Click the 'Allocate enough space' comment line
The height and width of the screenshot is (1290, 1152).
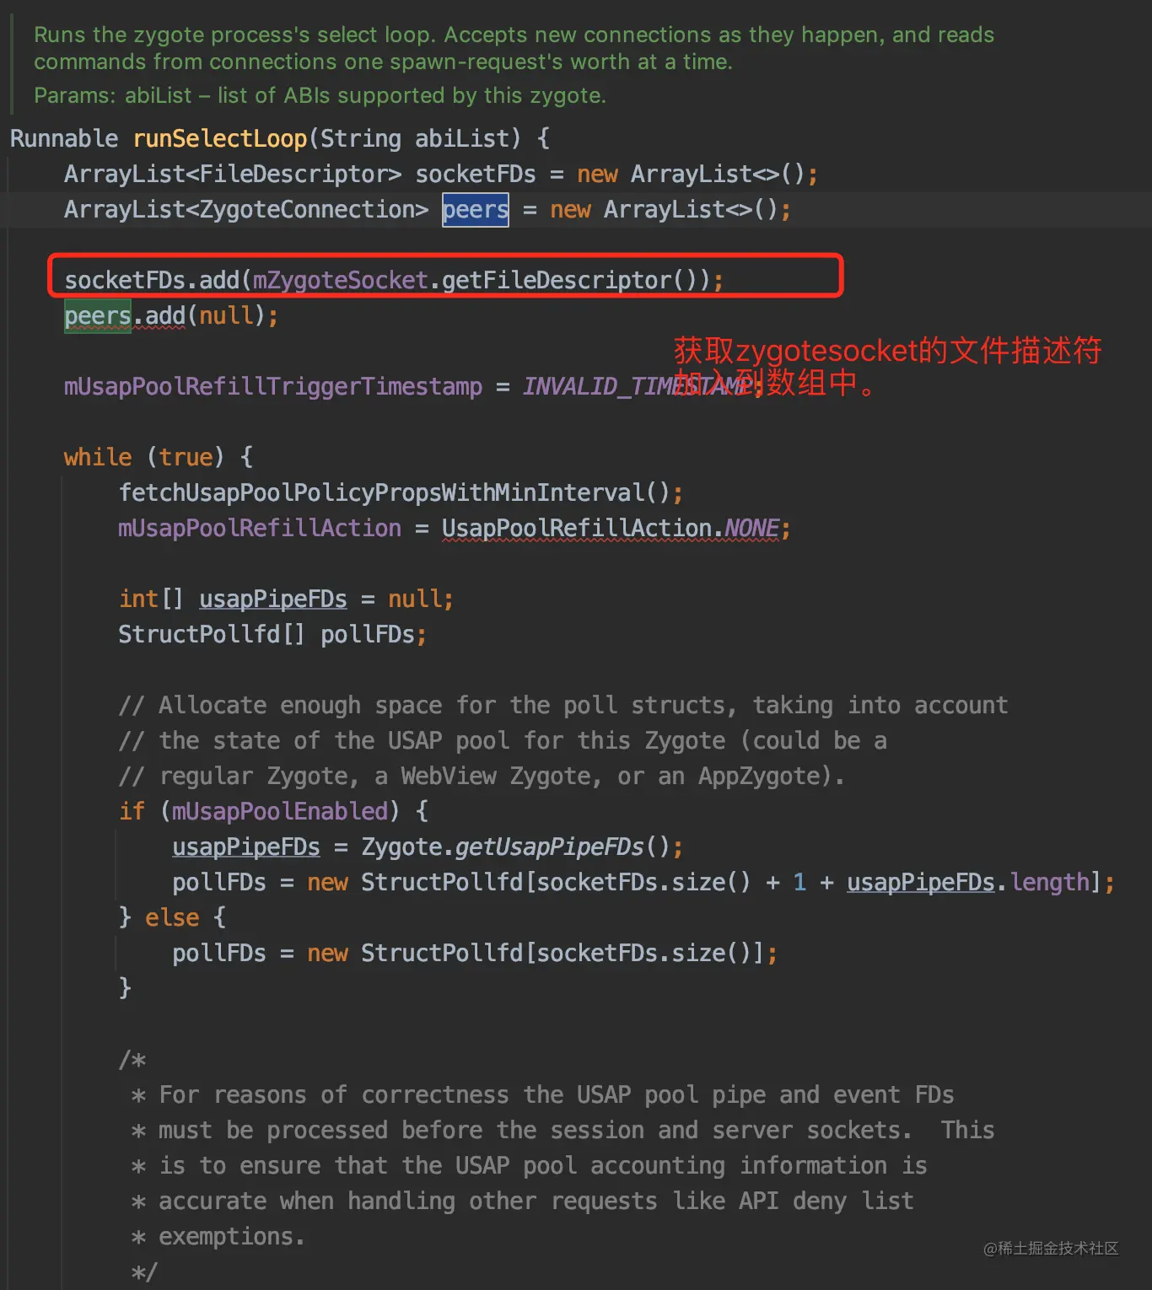(563, 705)
